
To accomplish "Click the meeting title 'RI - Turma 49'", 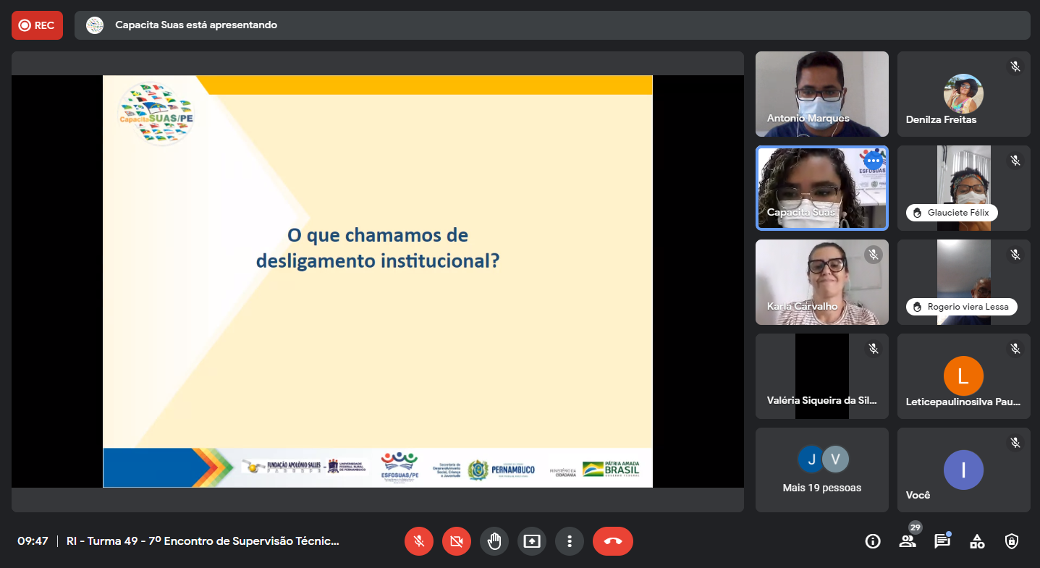I will coord(203,541).
